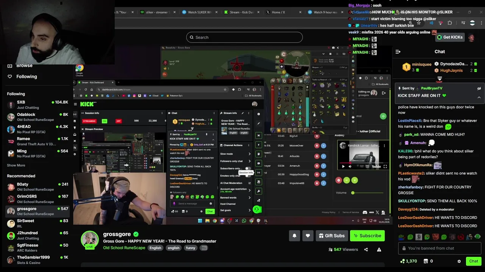The width and height of the screenshot is (485, 272).
Task: Toggle Emotes-only chat in streamed dashboard
Action: point(247,175)
